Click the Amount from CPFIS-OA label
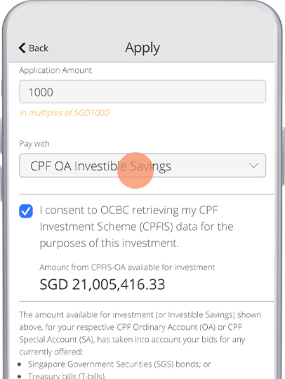This screenshot has width=285, height=379. click(x=127, y=267)
